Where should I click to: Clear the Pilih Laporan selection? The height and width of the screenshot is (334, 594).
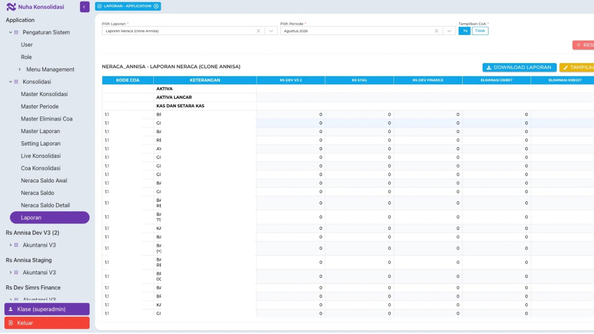click(x=258, y=31)
